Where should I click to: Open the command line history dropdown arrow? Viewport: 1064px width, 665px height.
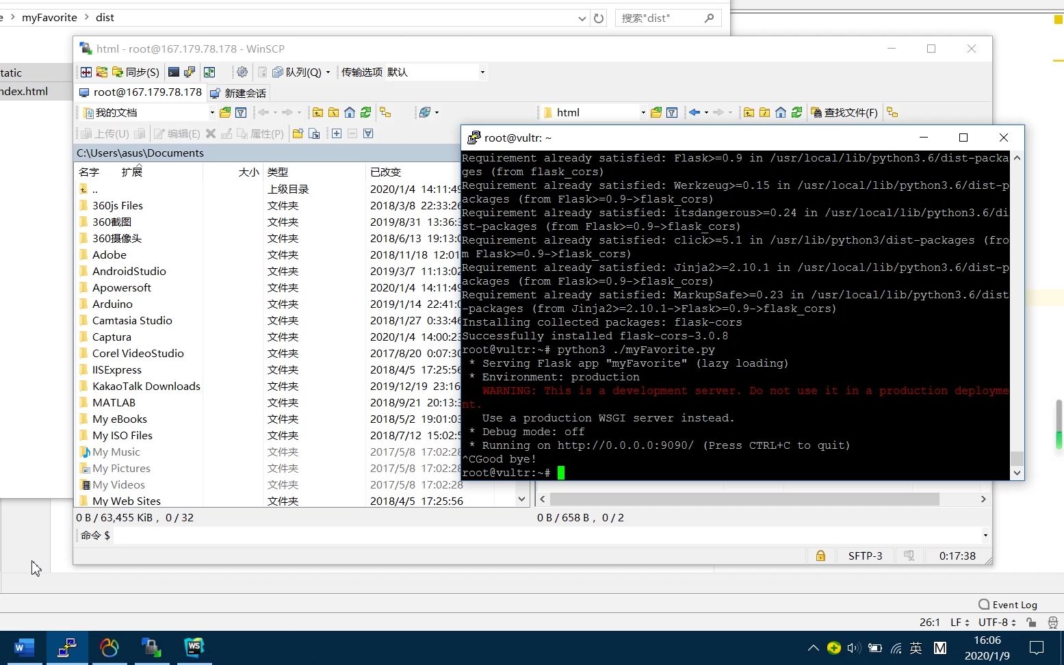tap(985, 535)
